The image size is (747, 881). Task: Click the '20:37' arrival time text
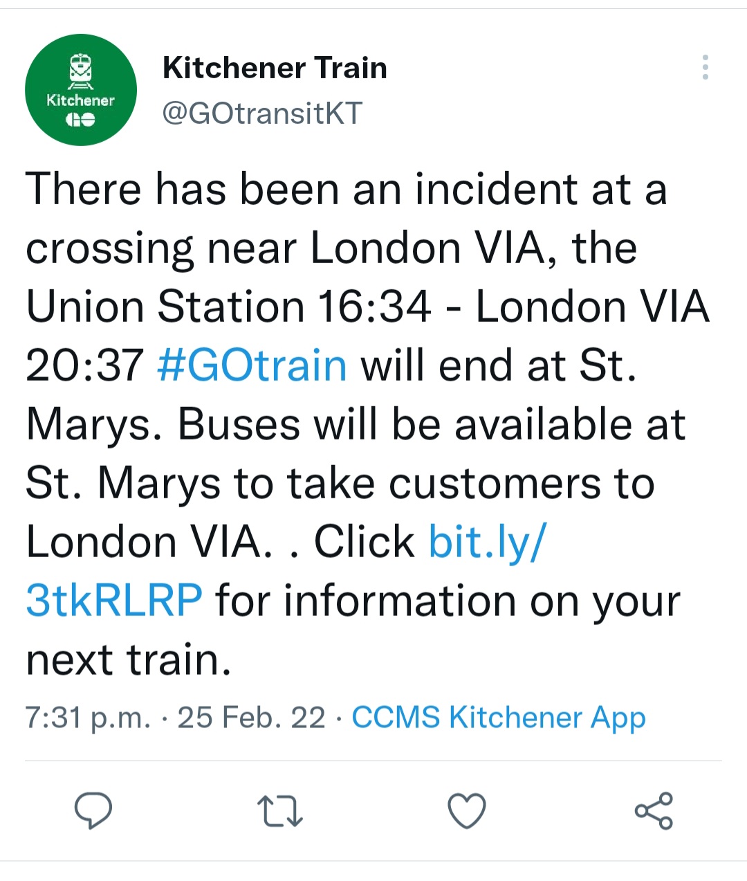pos(84,365)
